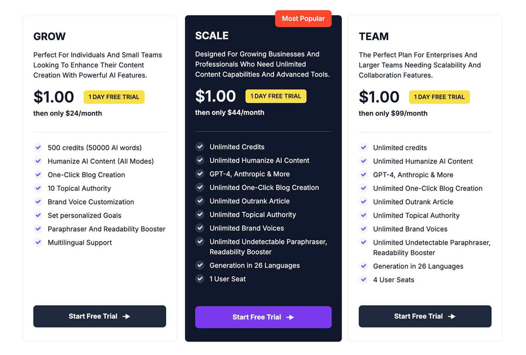Click the checkmark beside Multilingual Support
Screen dimensions: 526x355
point(38,242)
